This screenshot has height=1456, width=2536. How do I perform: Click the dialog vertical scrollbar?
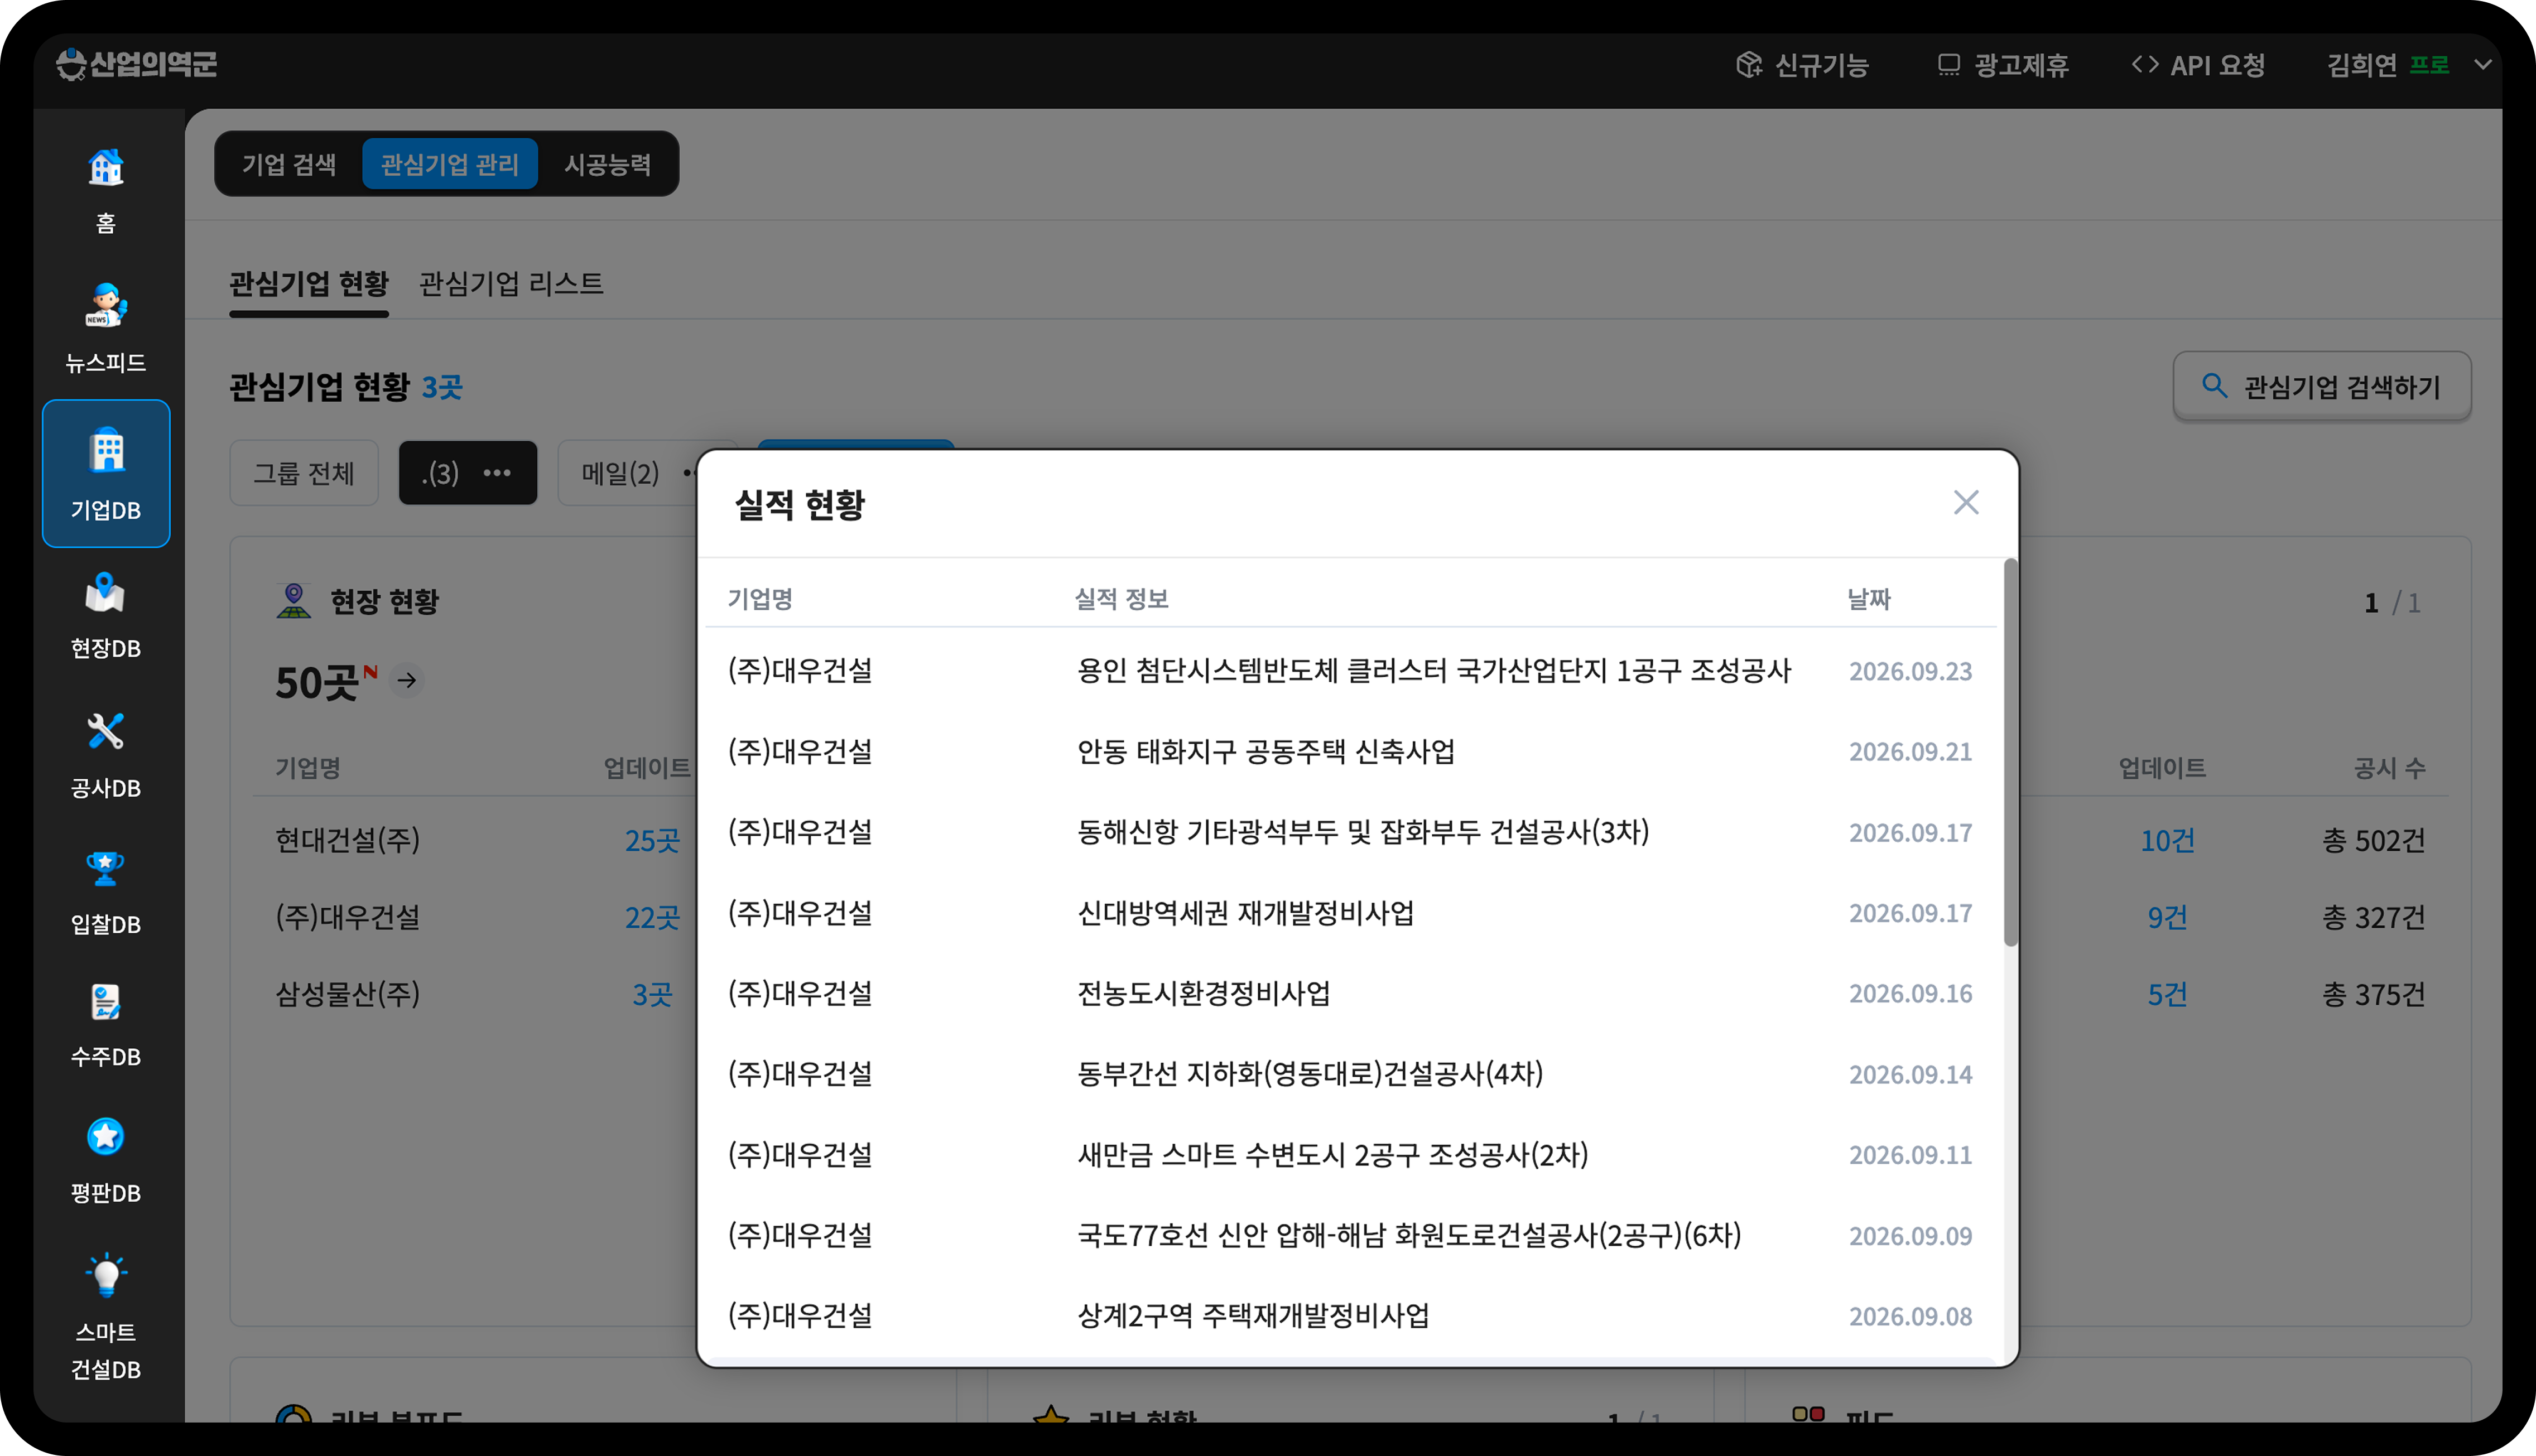point(2010,752)
